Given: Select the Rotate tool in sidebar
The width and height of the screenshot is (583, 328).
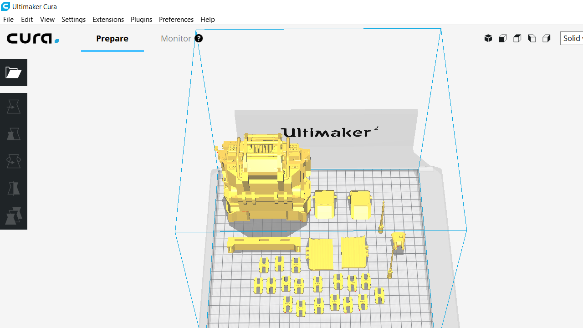Looking at the screenshot, I should (14, 161).
